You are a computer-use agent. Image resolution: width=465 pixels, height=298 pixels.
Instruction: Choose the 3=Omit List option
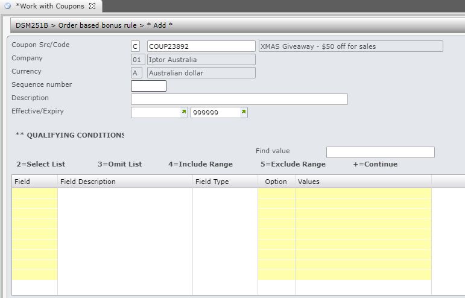[119, 164]
